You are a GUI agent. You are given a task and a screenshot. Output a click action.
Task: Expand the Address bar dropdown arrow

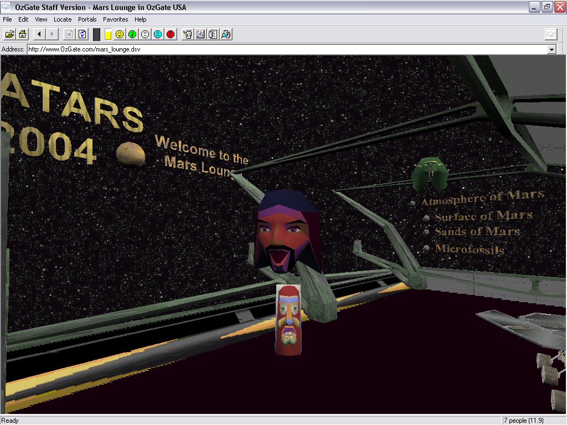(x=551, y=50)
